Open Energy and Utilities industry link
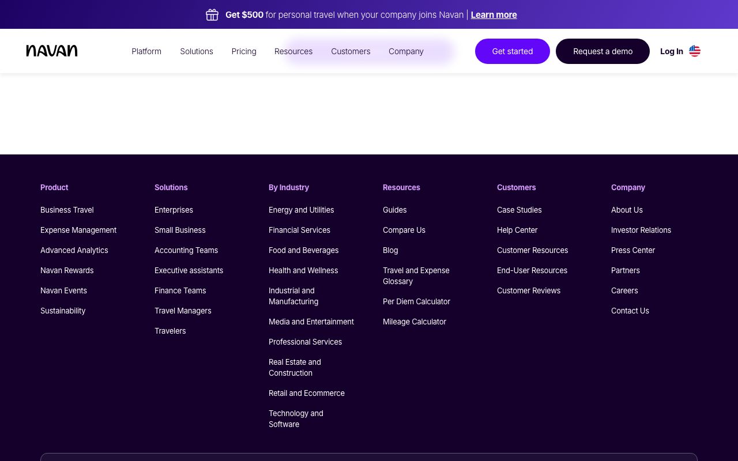Screen dimensions: 738x461 301,210
